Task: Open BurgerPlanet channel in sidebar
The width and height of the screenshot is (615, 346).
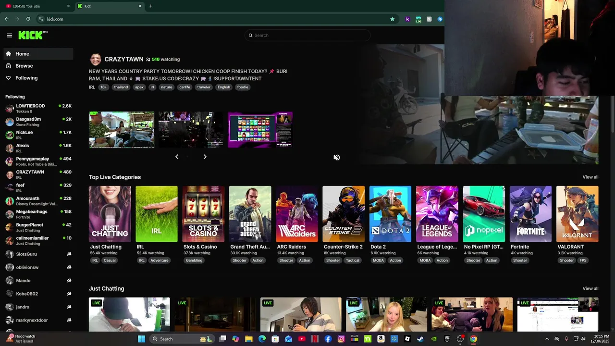Action: [38, 227]
